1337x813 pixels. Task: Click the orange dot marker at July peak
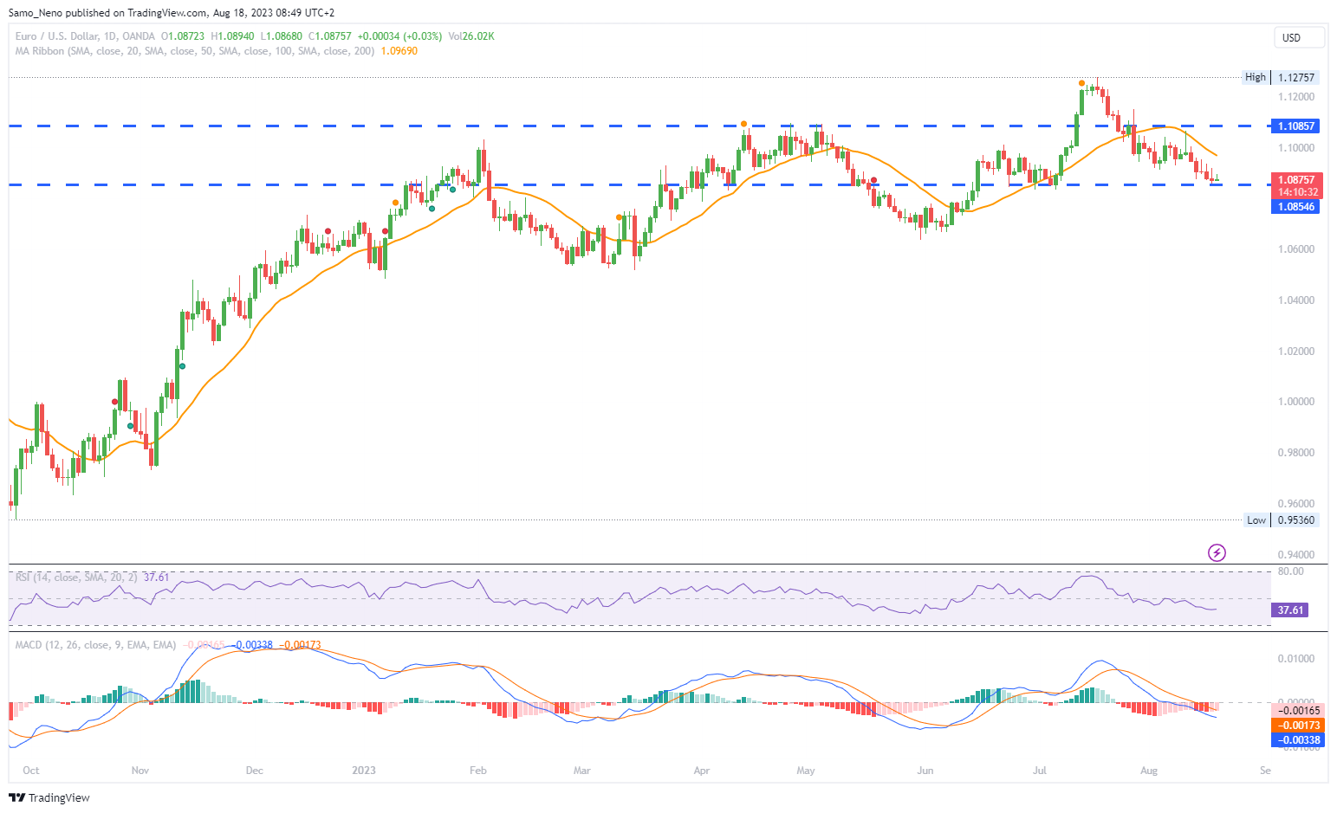[x=1081, y=83]
